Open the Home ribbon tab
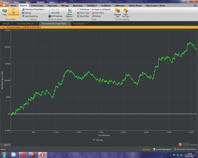This screenshot has height=158, width=198. point(13,6)
